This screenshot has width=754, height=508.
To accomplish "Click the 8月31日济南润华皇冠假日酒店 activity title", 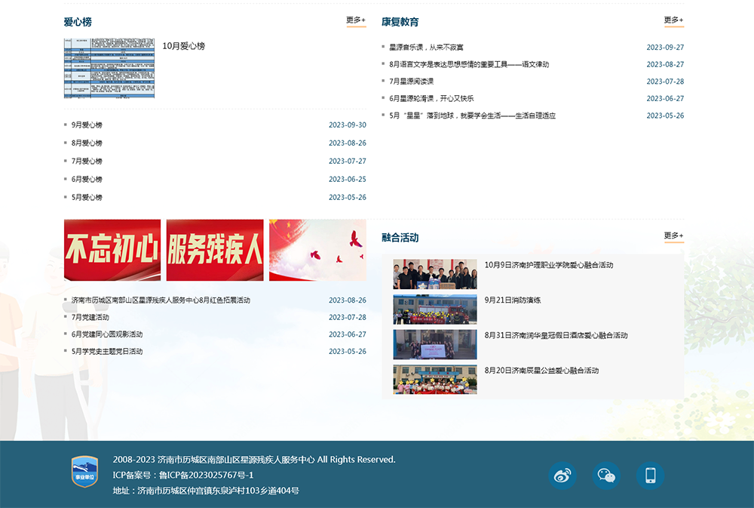I will 556,335.
